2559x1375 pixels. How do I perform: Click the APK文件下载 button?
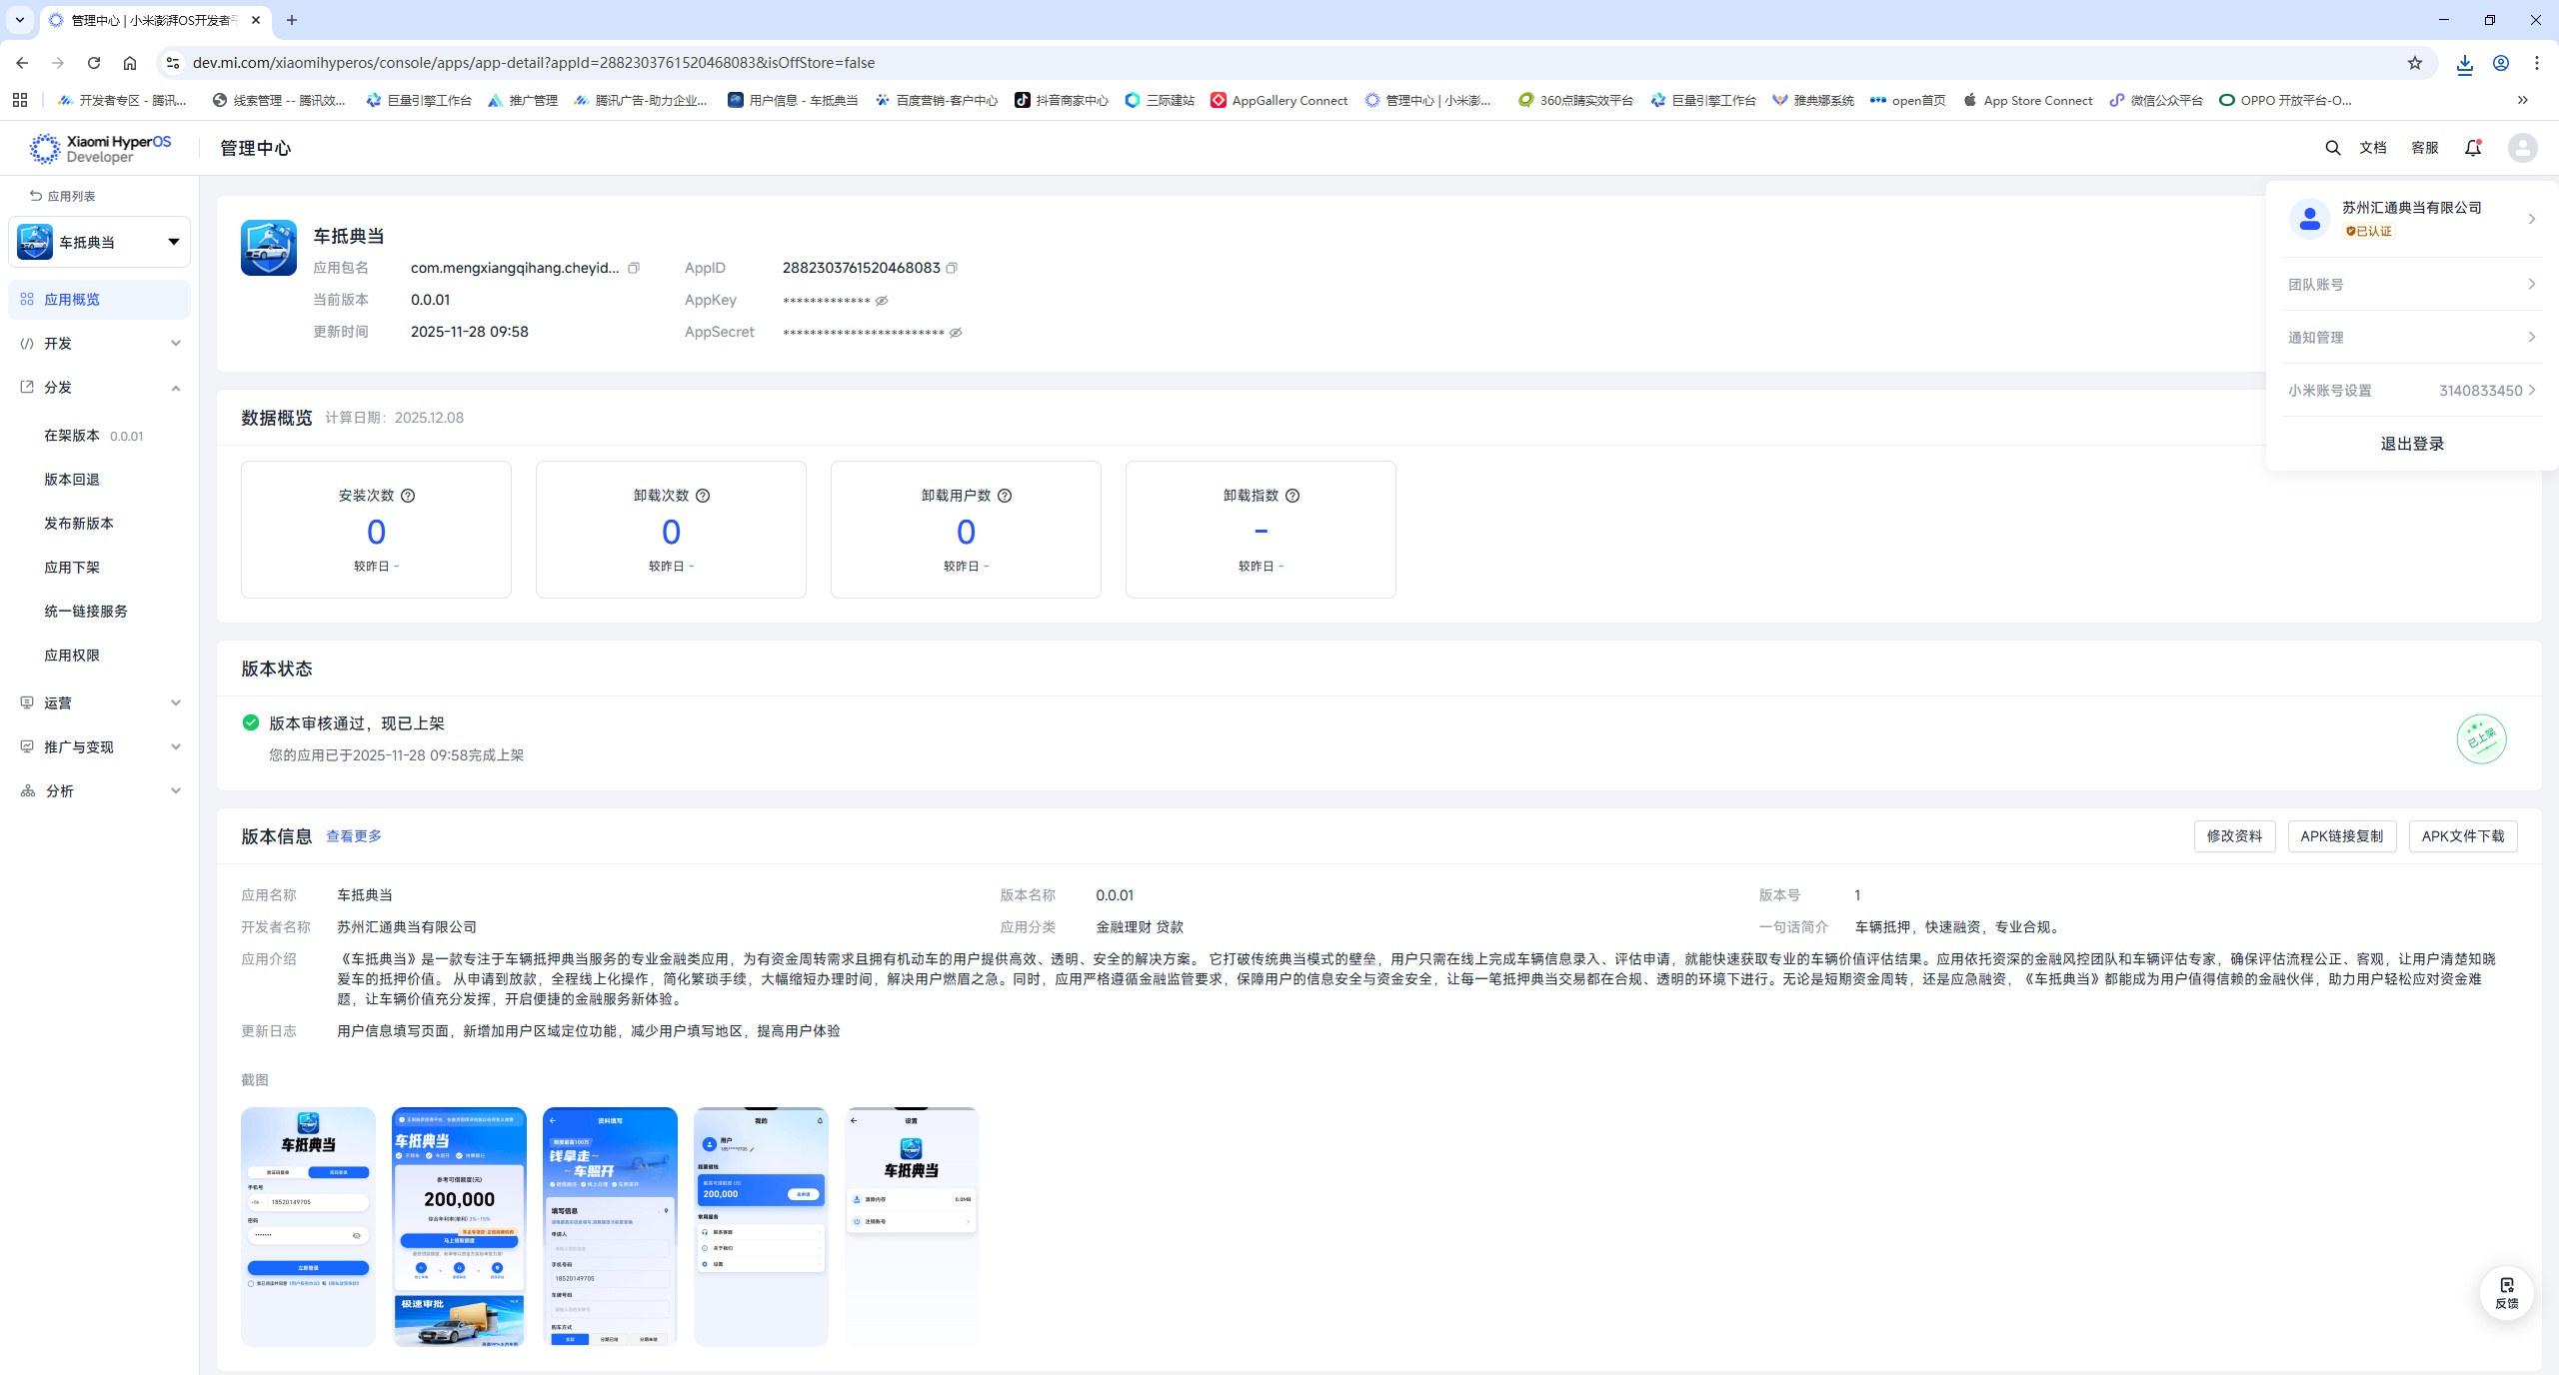[2462, 836]
